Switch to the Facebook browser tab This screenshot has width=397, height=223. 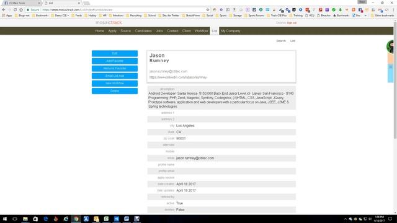point(21,3)
